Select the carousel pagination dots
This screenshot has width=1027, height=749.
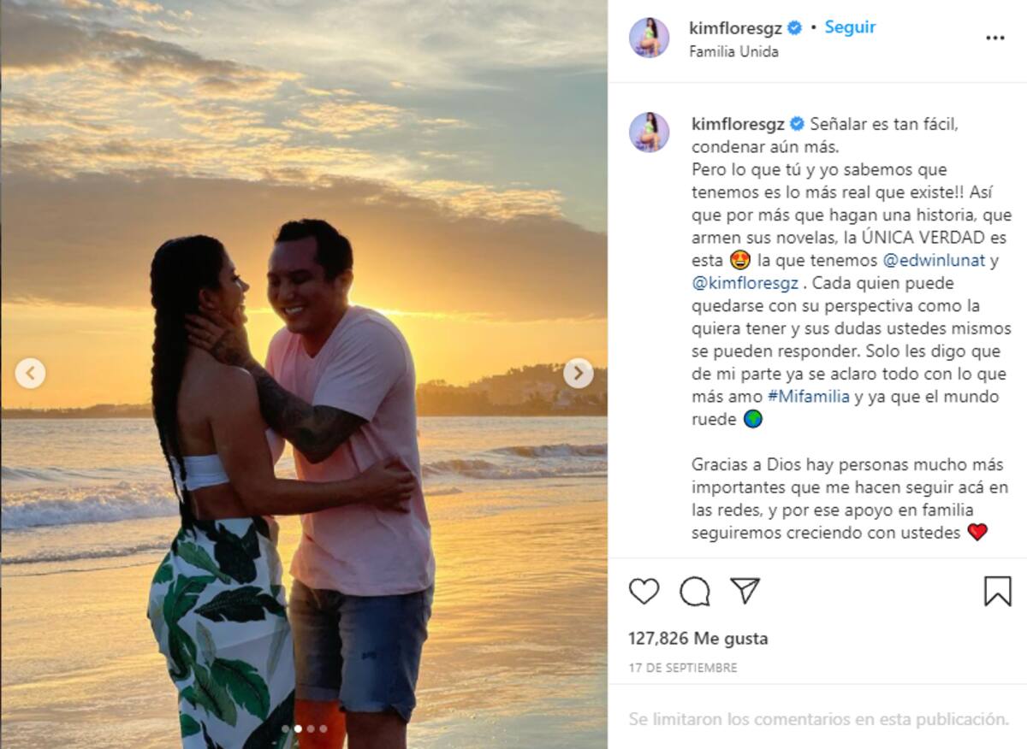(x=304, y=728)
